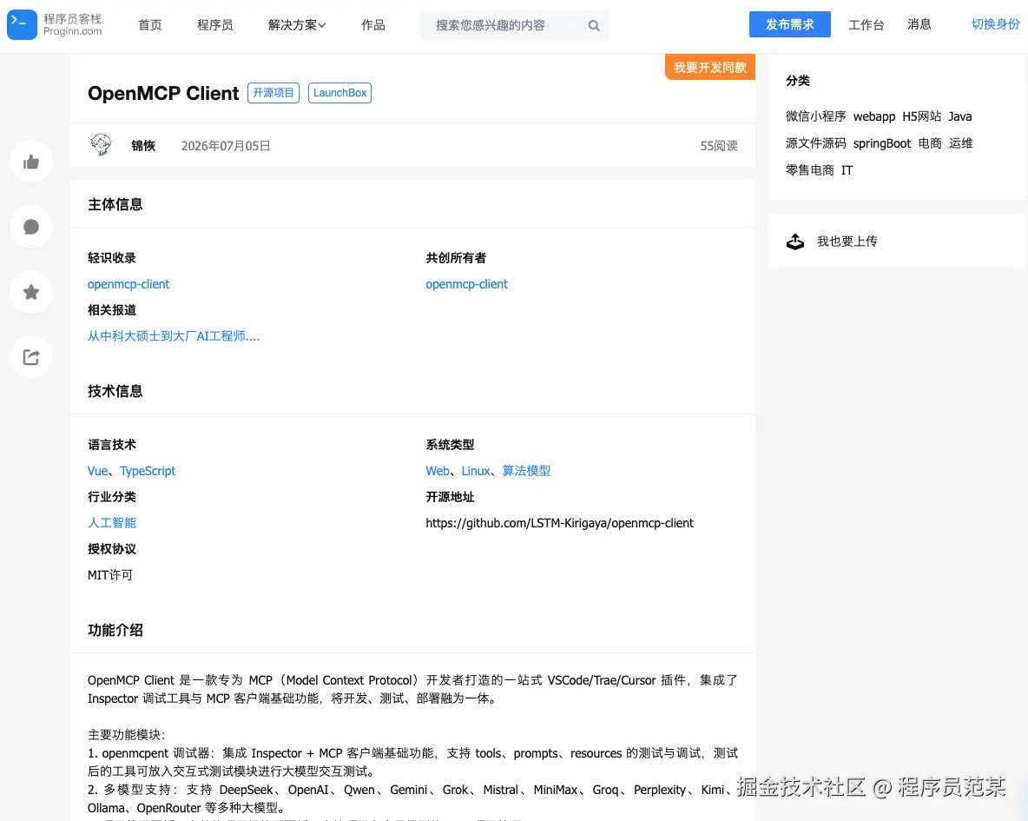Click the TypeScript technology link
The image size is (1028, 821).
click(148, 471)
